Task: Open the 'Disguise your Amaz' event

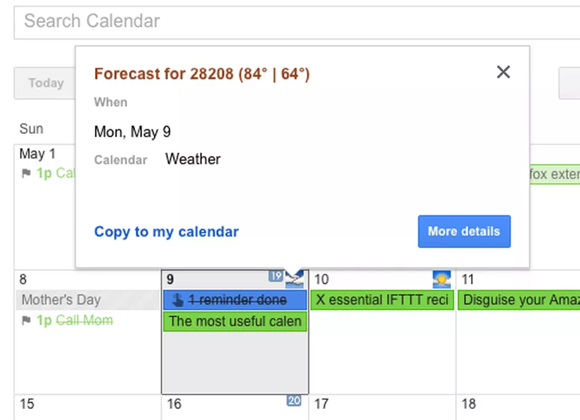Action: tap(520, 300)
